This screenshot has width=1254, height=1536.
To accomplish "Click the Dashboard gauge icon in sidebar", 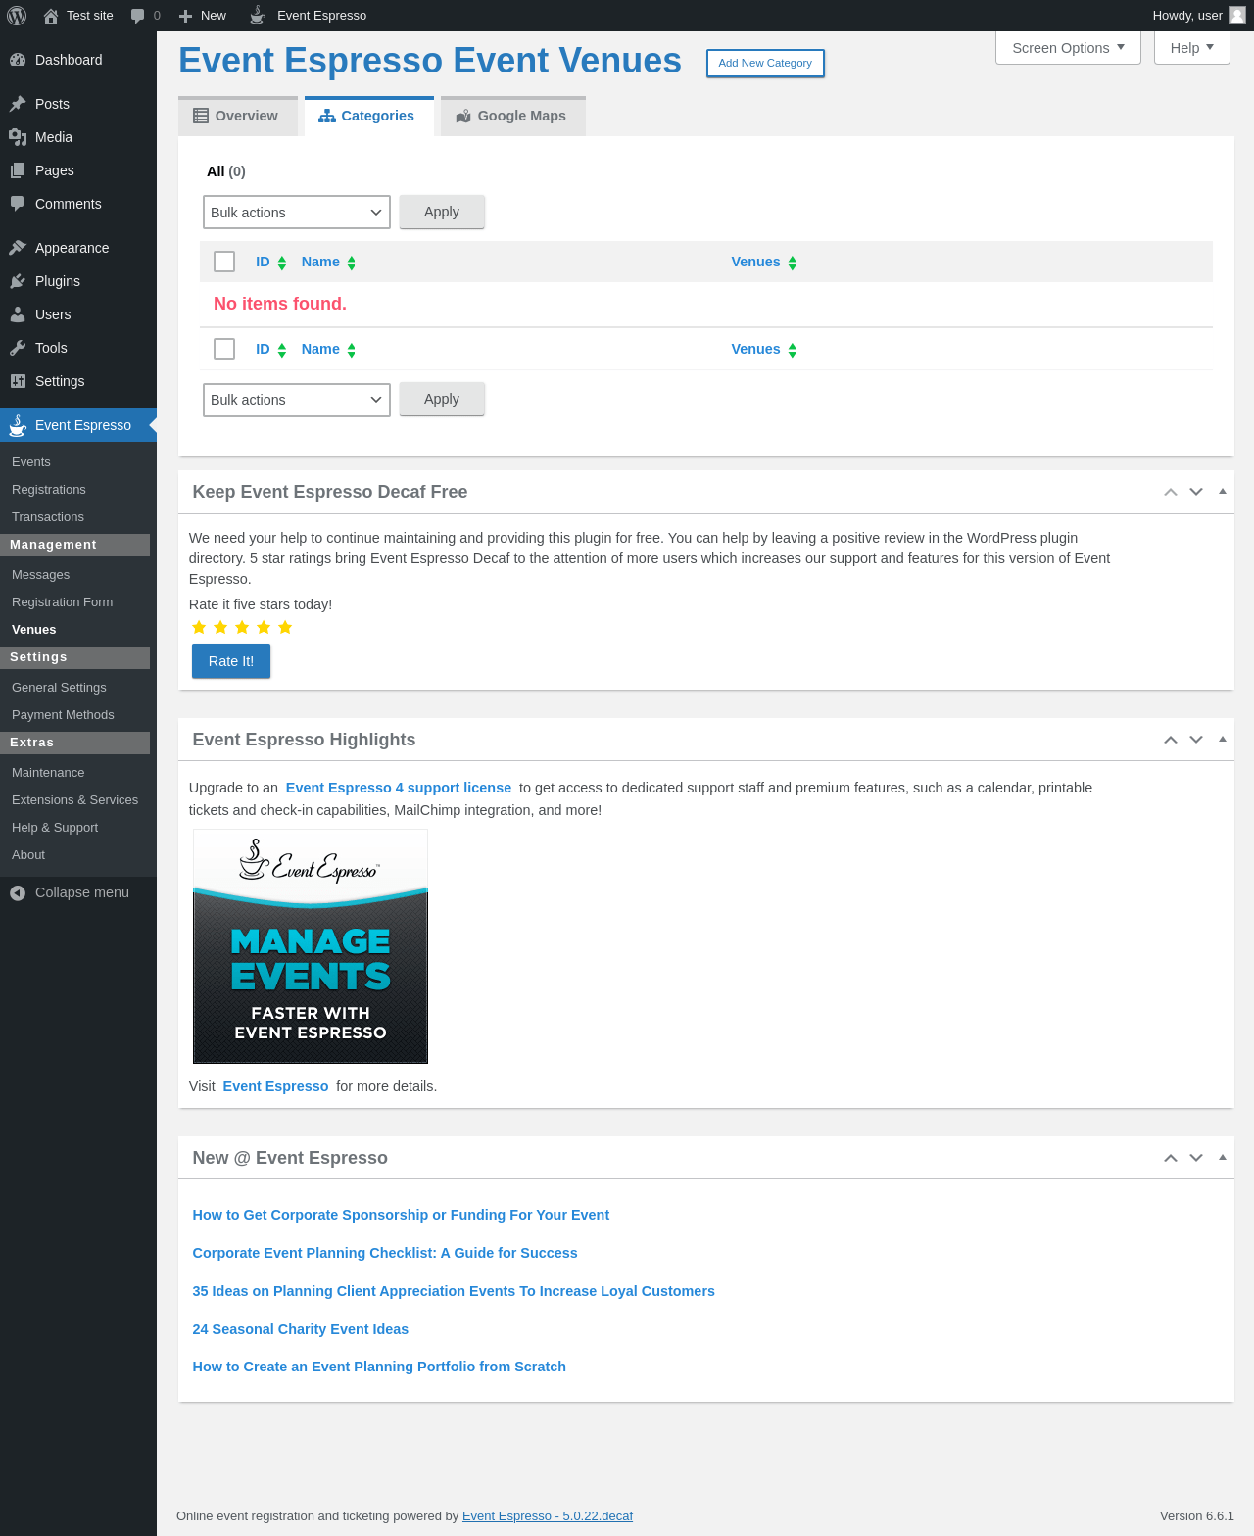I will [18, 60].
